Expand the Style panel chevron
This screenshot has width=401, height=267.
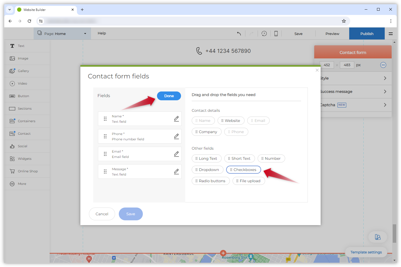pos(385,78)
